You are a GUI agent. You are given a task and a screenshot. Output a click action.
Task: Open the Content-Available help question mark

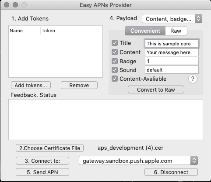tap(193, 79)
